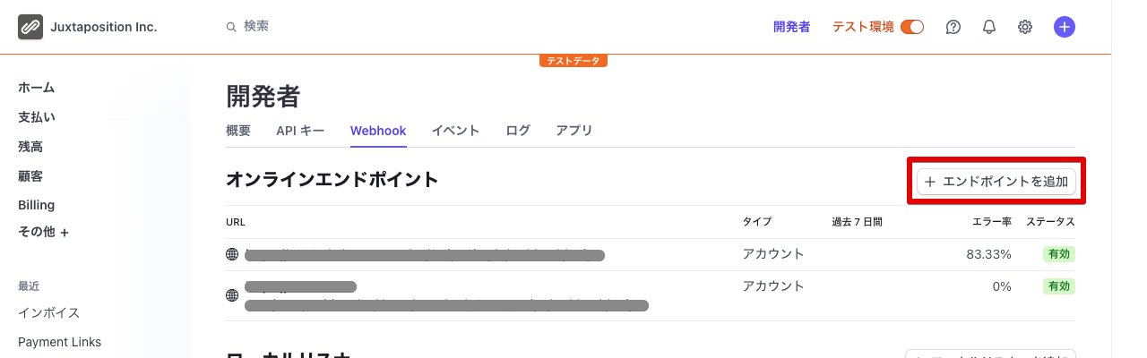The height and width of the screenshot is (358, 1147).
Task: Click the エンドポイントを追加 button
Action: (x=996, y=182)
